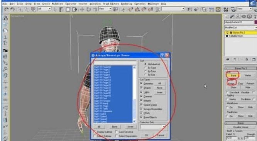Activate the Select and Move tool
257x141 pixels.
coord(82,9)
